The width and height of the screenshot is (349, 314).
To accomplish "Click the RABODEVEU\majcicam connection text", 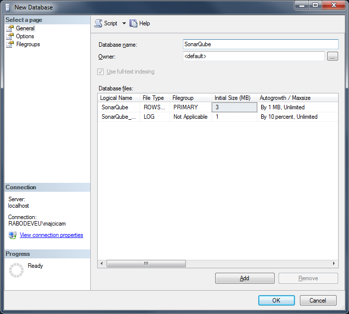I will pos(37,224).
